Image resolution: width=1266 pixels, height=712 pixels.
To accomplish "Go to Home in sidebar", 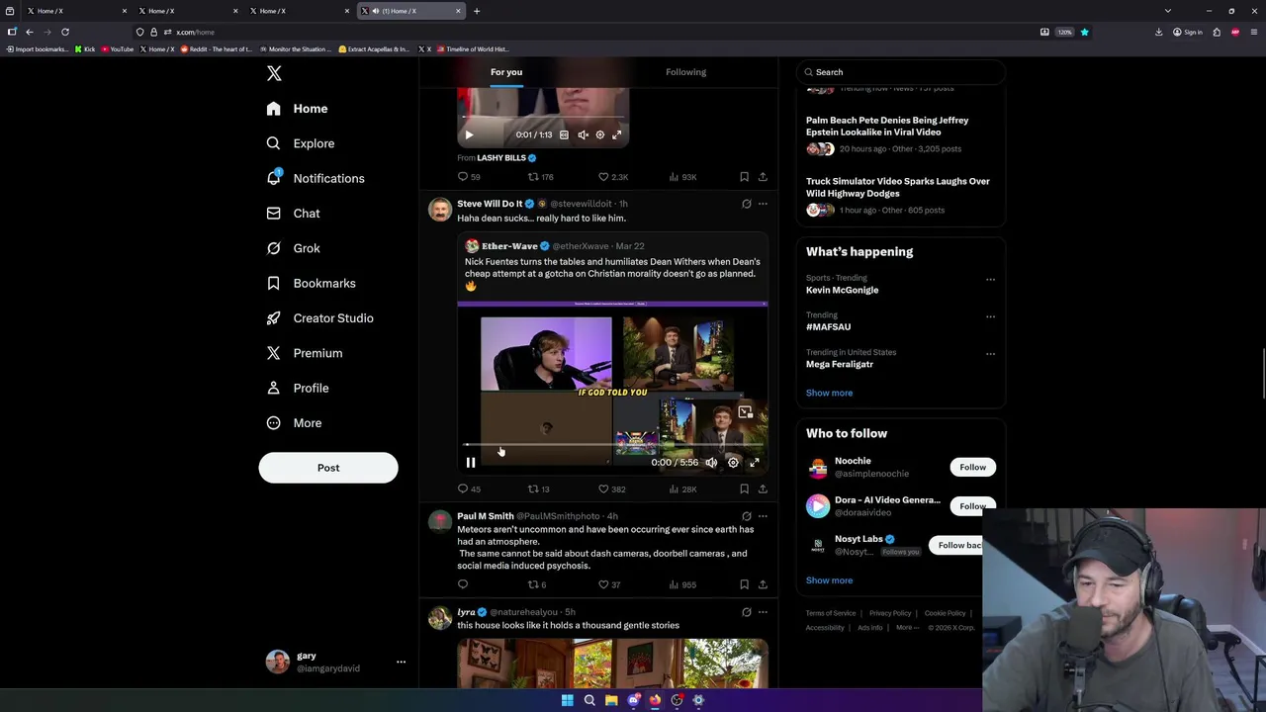I will (x=297, y=109).
